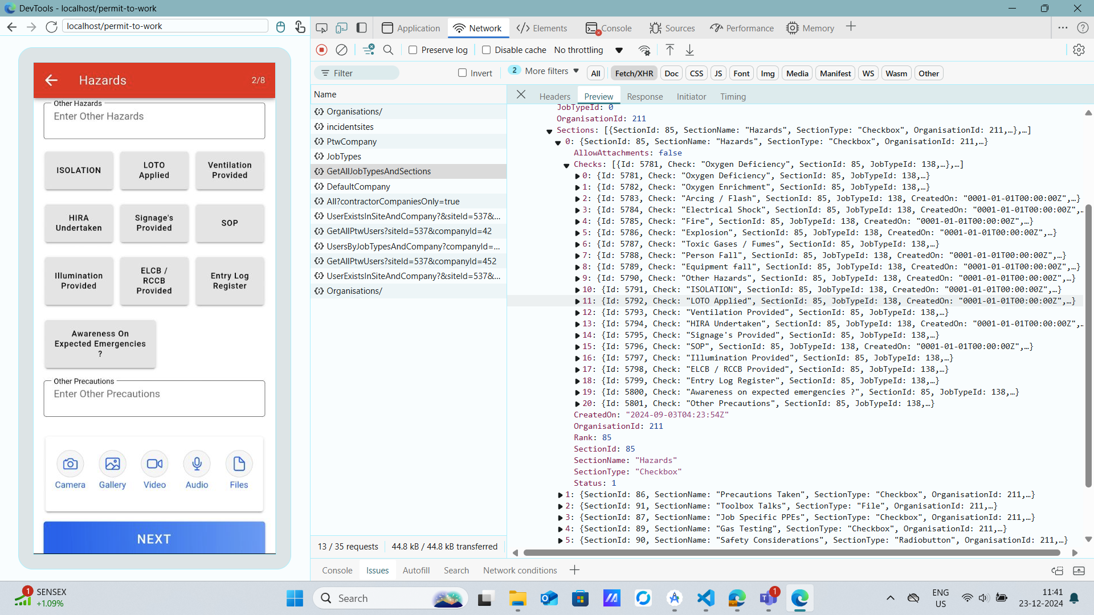Select the LOTO Applied hazard button
Image resolution: width=1094 pixels, height=615 pixels.
point(154,170)
